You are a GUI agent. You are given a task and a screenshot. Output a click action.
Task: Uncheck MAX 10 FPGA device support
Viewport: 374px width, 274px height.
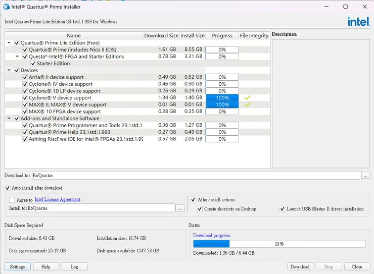coord(25,112)
